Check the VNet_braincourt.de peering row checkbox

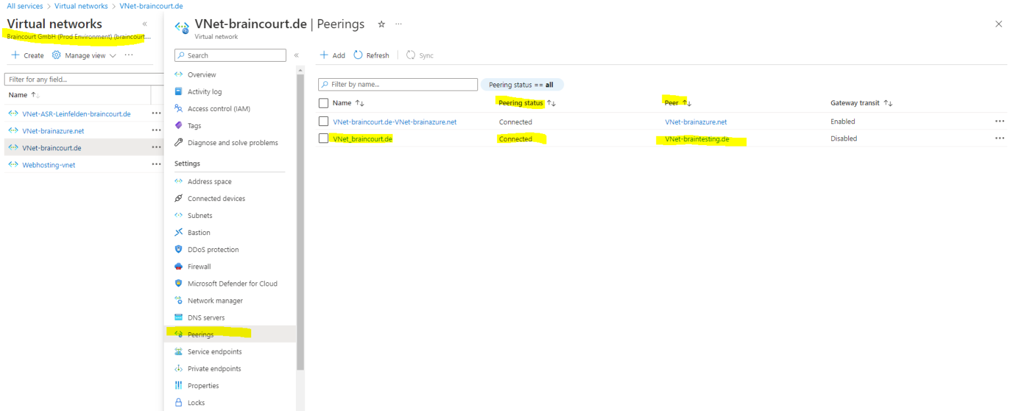click(x=322, y=138)
